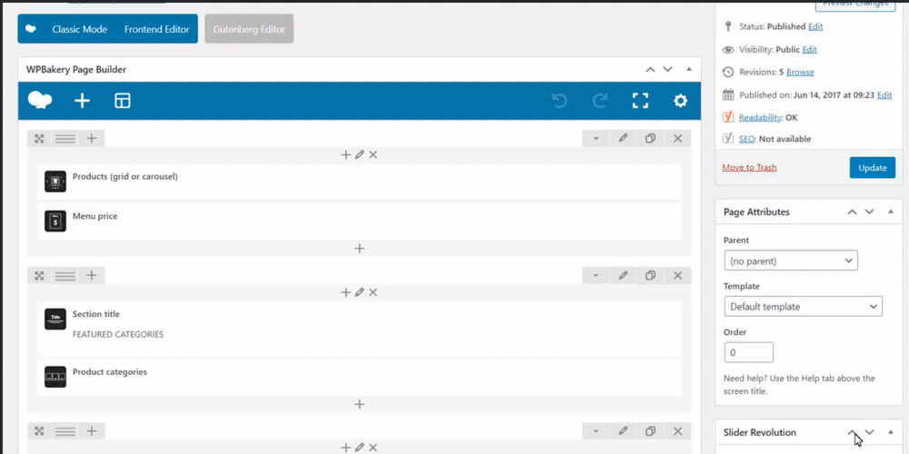This screenshot has width=909, height=454.
Task: Move WPBakery Page Builder panel down
Action: pos(668,70)
